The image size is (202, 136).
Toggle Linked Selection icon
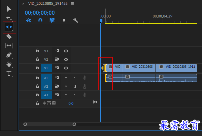point(52,20)
